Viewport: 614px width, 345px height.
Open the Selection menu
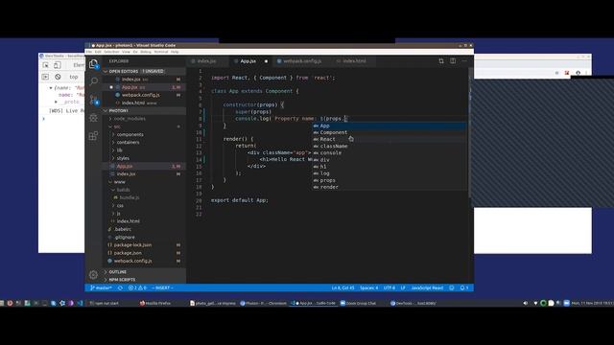pyautogui.click(x=111, y=52)
